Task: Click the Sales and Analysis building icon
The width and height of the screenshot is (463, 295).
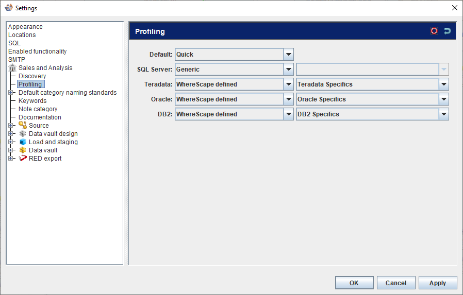Action: (13, 68)
